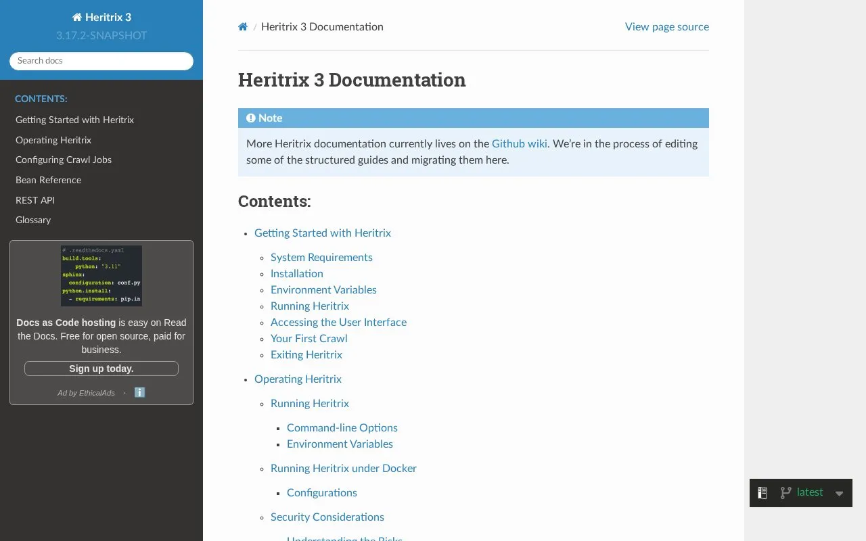Go to the Installation section link

(297, 273)
